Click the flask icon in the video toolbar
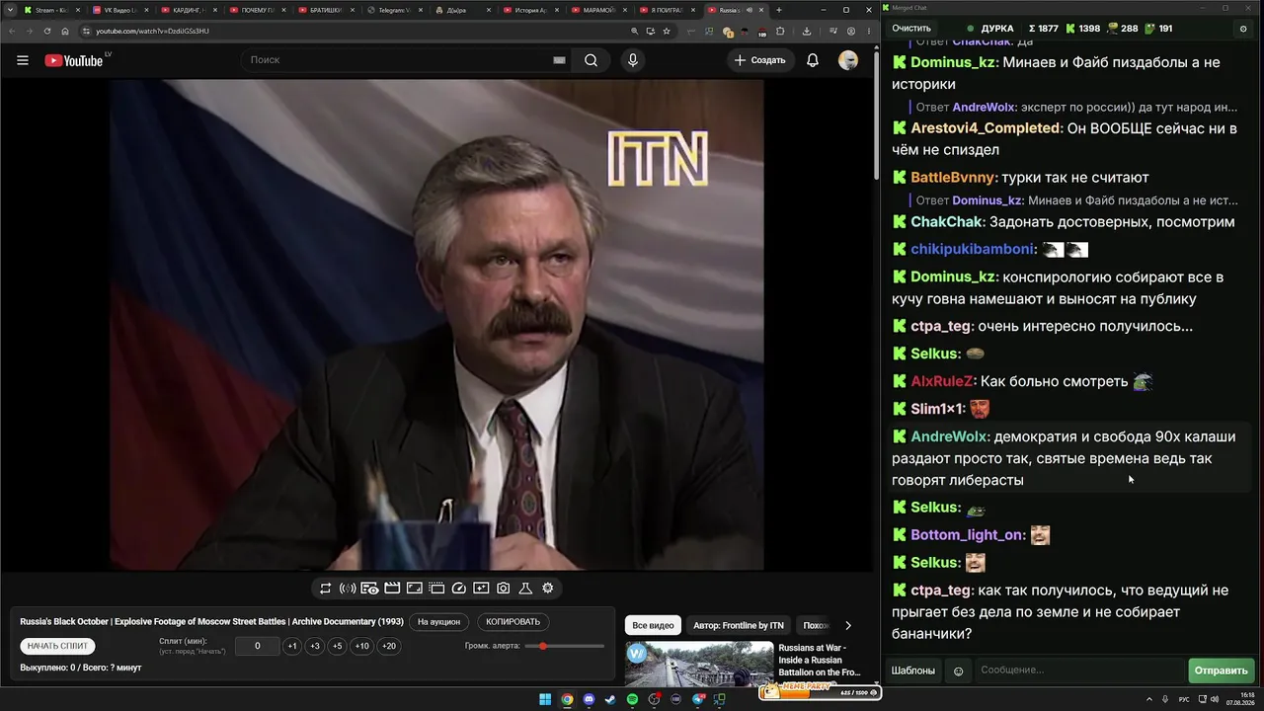Image resolution: width=1264 pixels, height=711 pixels. tap(525, 589)
